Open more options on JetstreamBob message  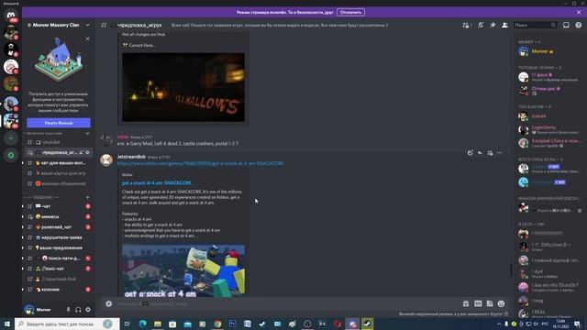click(x=499, y=153)
